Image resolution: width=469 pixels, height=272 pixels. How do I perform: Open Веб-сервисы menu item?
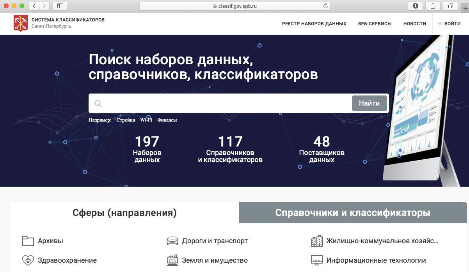coord(375,24)
